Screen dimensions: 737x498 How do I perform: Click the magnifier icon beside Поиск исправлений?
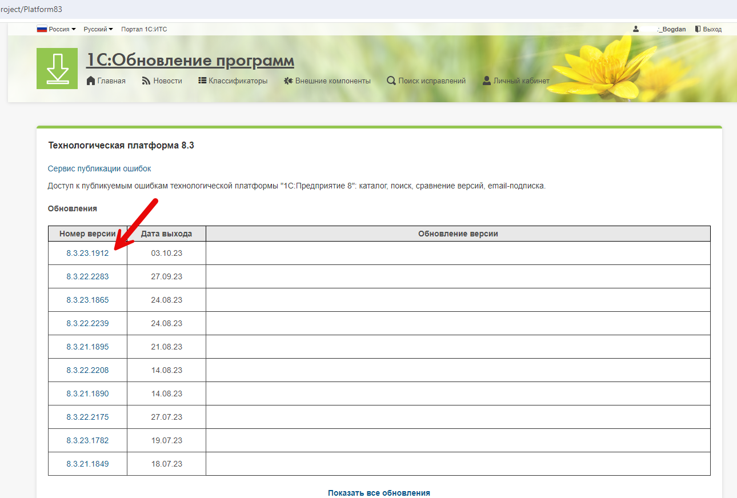tap(391, 81)
